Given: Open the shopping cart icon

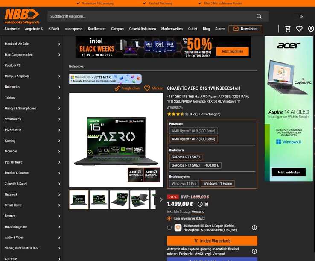Looking at the screenshot, I should pyautogui.click(x=288, y=29).
